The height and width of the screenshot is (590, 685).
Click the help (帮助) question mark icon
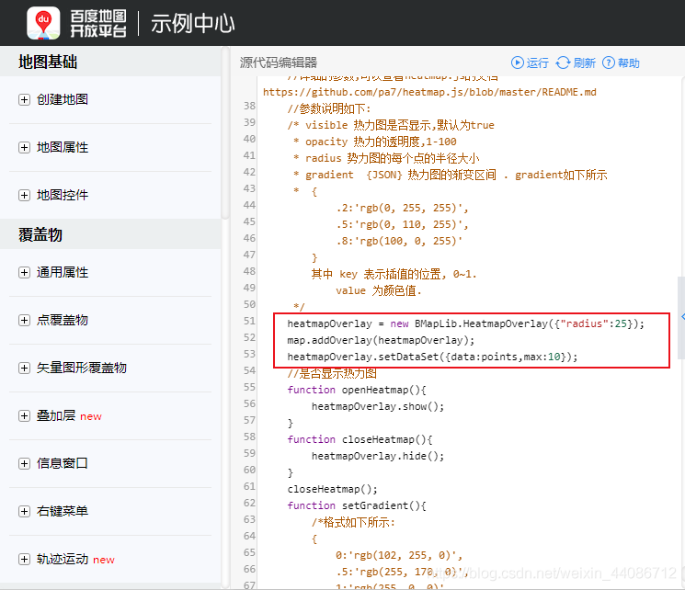609,62
